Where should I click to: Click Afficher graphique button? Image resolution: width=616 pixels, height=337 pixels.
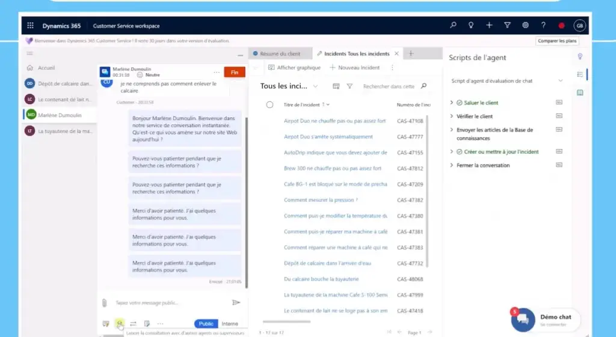pyautogui.click(x=294, y=67)
